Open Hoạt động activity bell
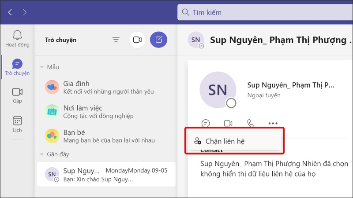Viewport: 353px width, 198px height. pos(17,39)
